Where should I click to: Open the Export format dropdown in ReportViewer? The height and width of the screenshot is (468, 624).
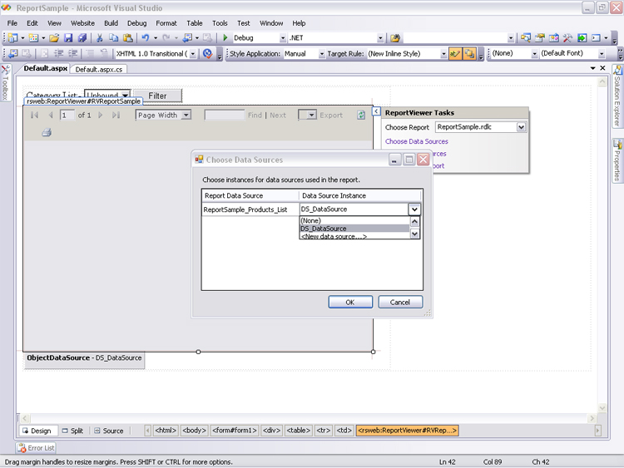coord(311,116)
